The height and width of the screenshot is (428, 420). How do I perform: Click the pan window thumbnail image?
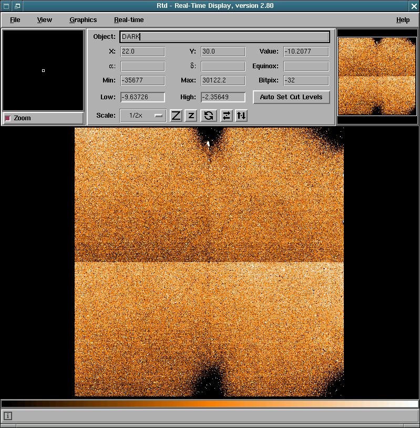pos(376,76)
